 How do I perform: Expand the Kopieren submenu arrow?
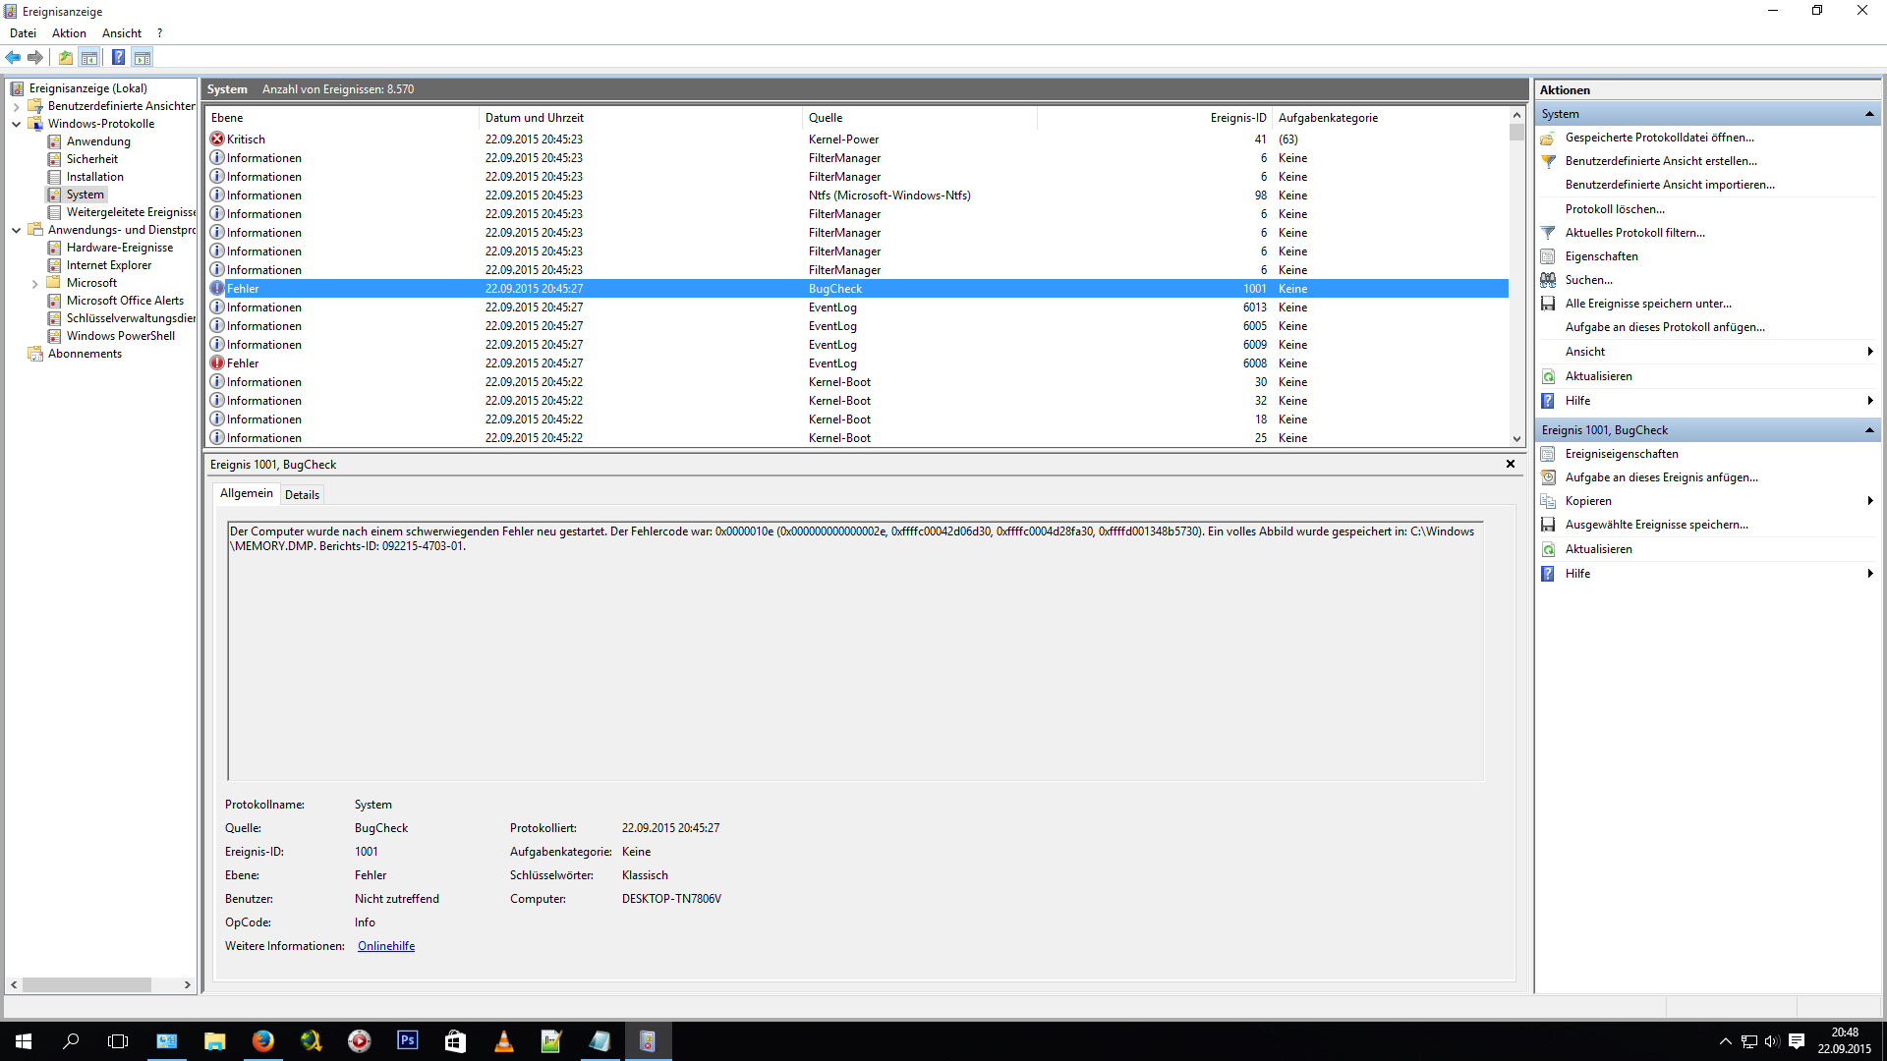tap(1868, 501)
